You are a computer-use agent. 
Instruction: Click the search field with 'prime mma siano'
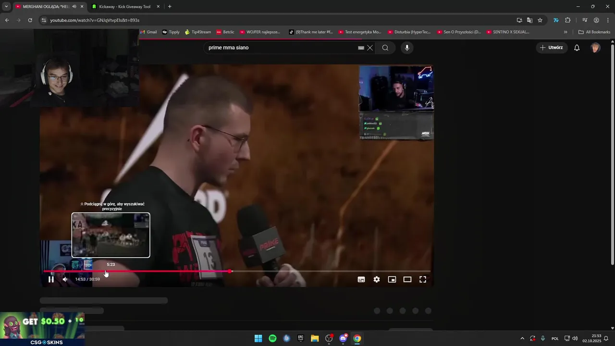click(281, 48)
